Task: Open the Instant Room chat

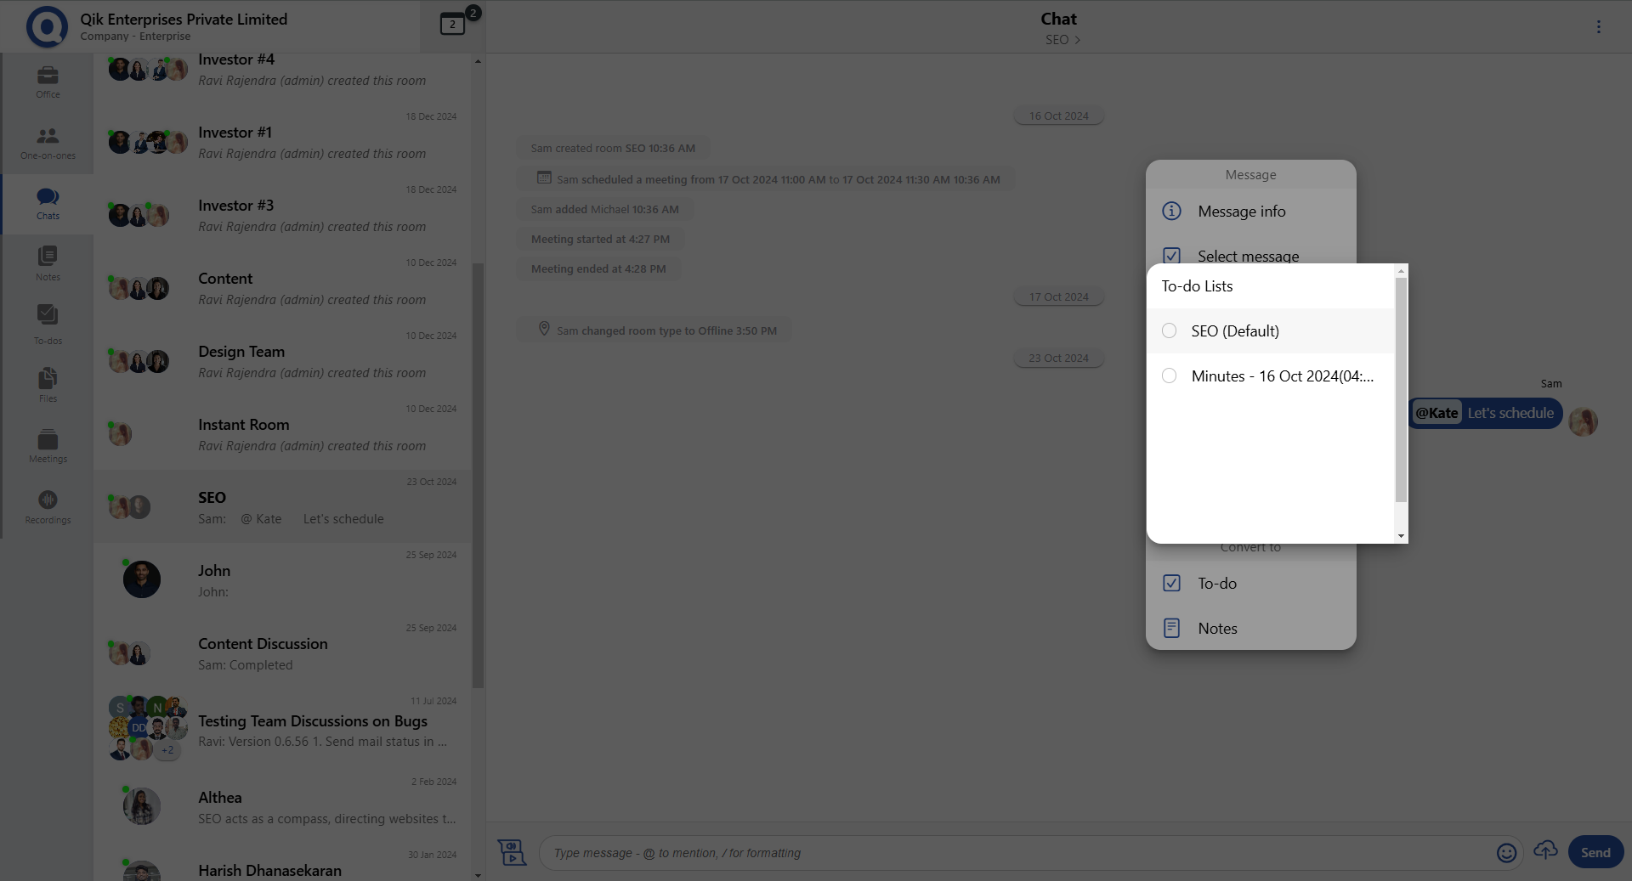Action: (282, 434)
